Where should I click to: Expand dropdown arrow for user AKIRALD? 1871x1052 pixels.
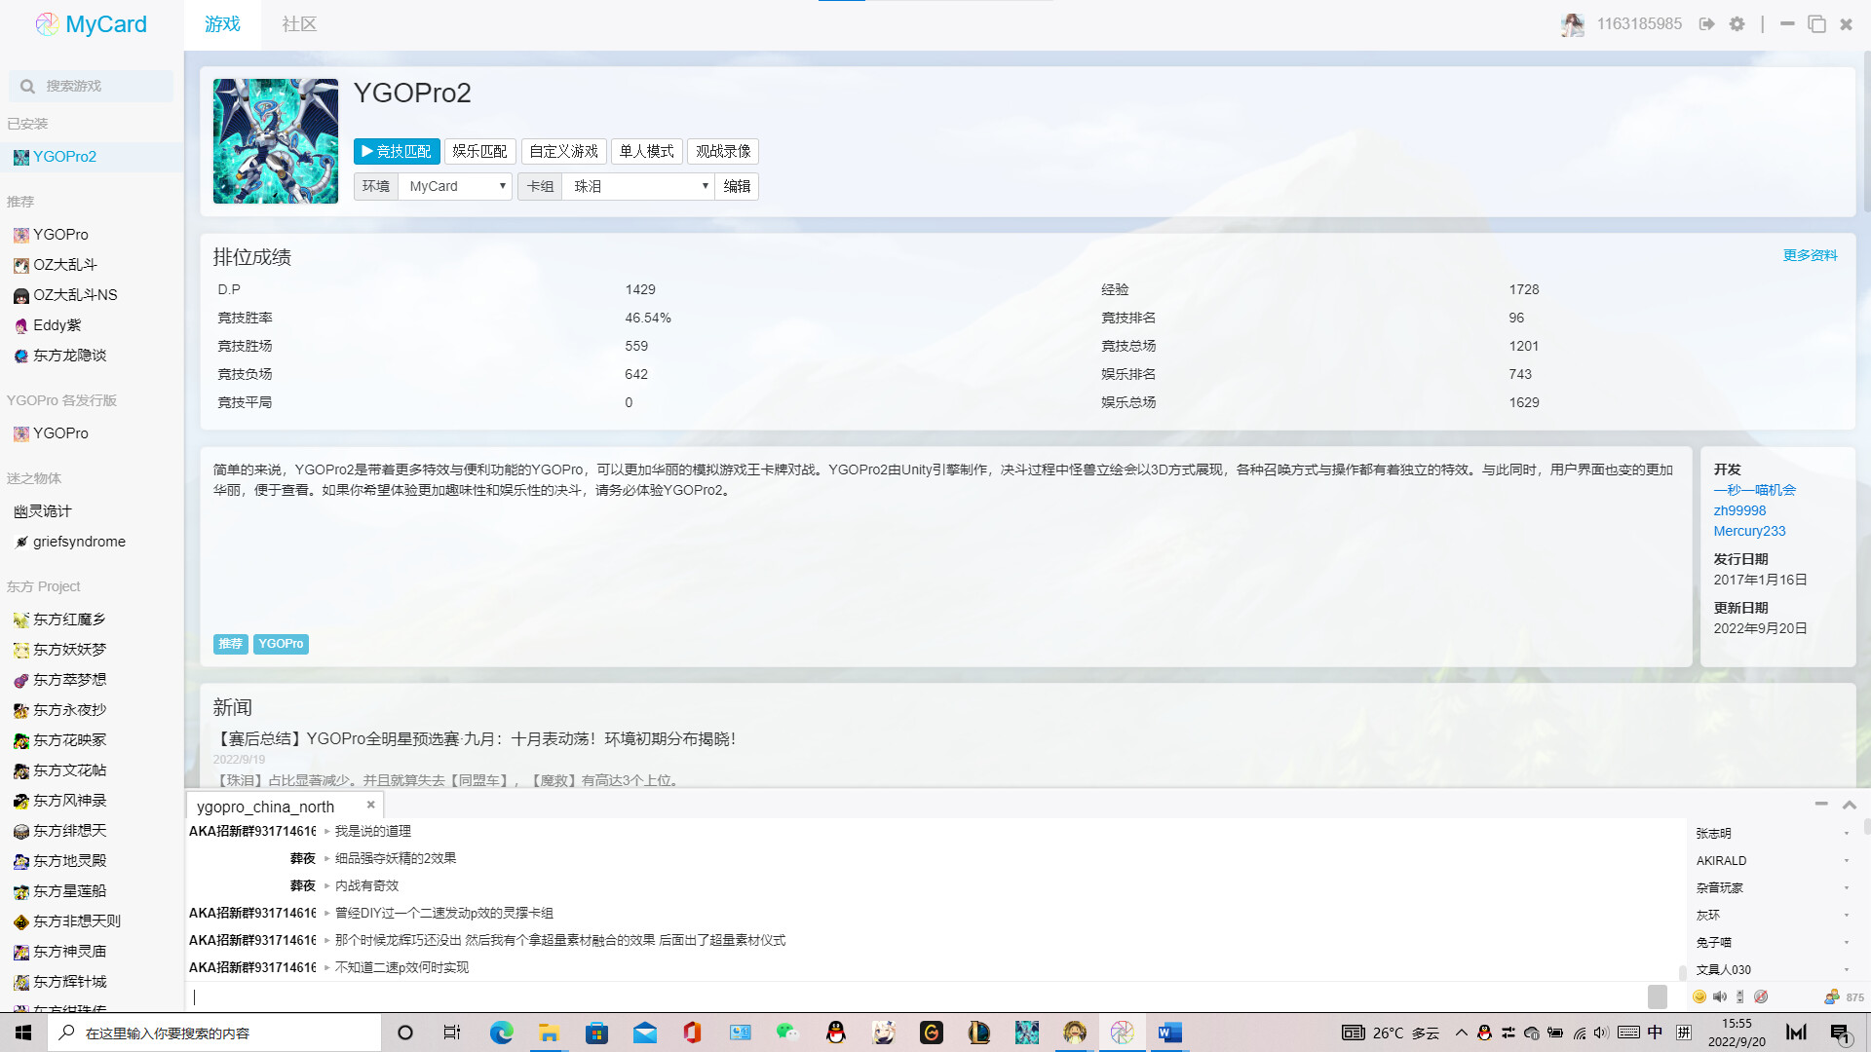1847,861
